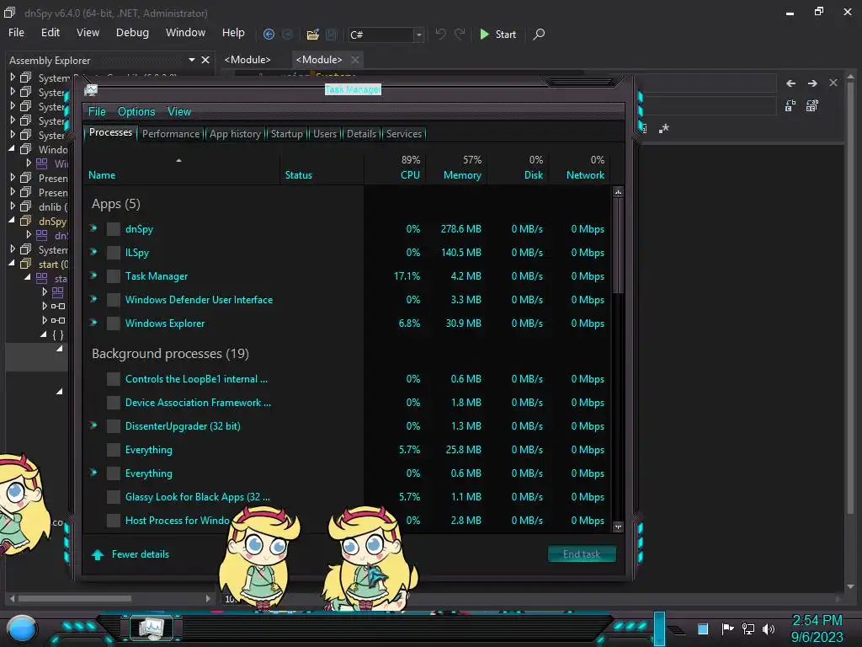Open the Task Manager View menu
The width and height of the screenshot is (862, 647).
[x=179, y=112]
